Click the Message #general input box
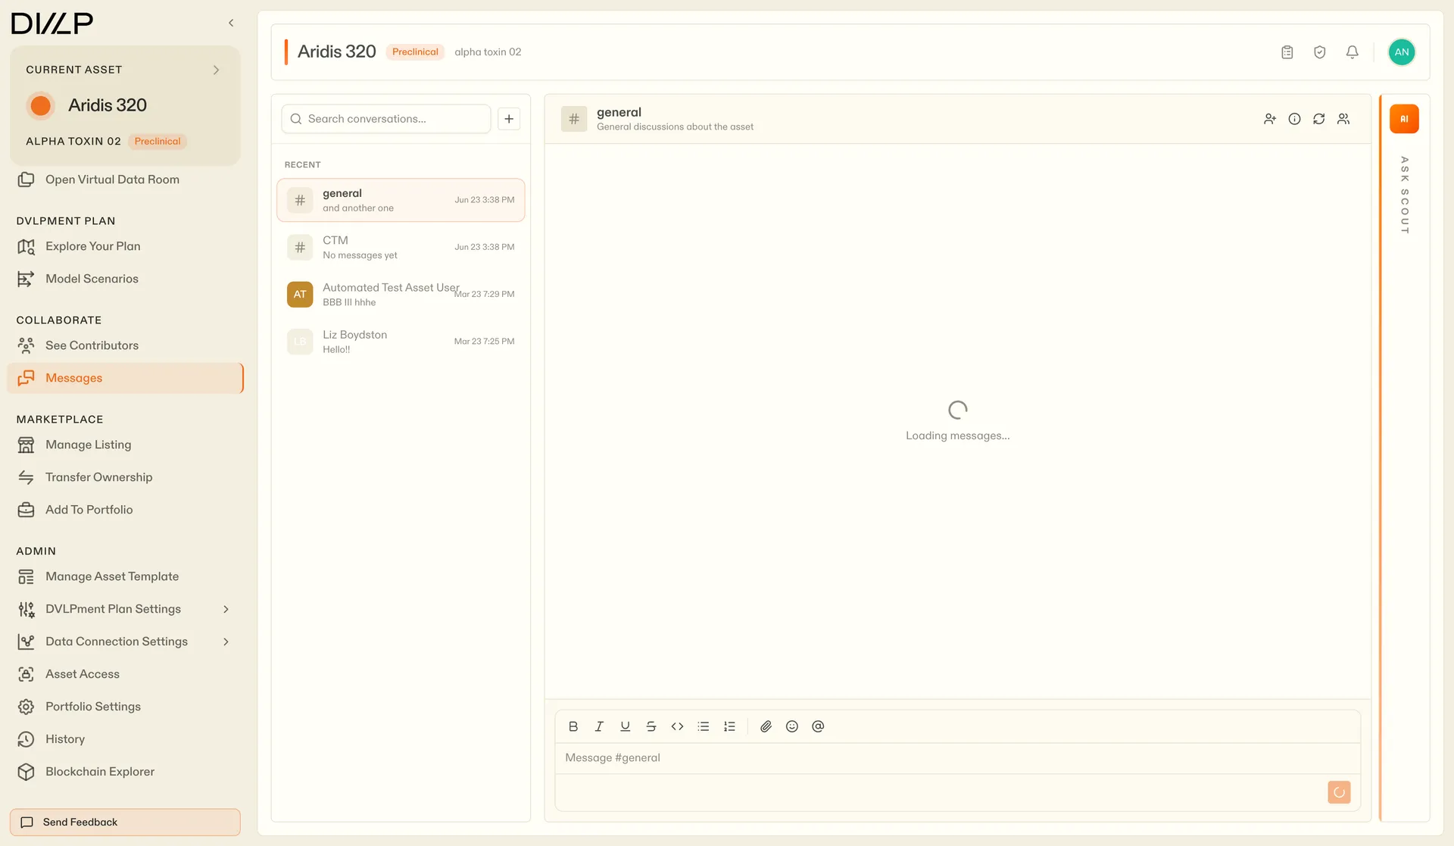 [x=957, y=758]
